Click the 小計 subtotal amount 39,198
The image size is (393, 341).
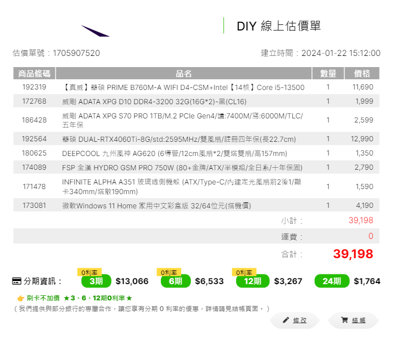coord(361,221)
